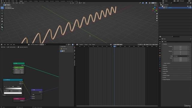The image size is (192, 108).
Task: Choose the Scale tool in the viewport toolbar
Action: [x=2, y=19]
